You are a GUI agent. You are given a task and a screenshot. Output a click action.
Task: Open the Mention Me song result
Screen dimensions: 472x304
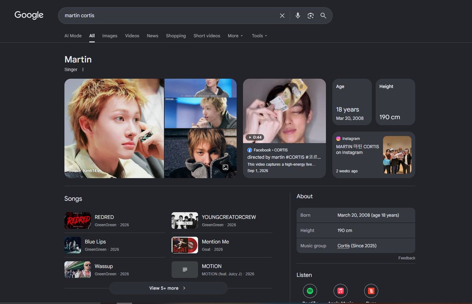tap(222, 245)
